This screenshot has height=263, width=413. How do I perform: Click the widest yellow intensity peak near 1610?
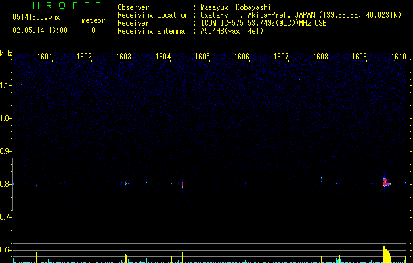(387, 254)
